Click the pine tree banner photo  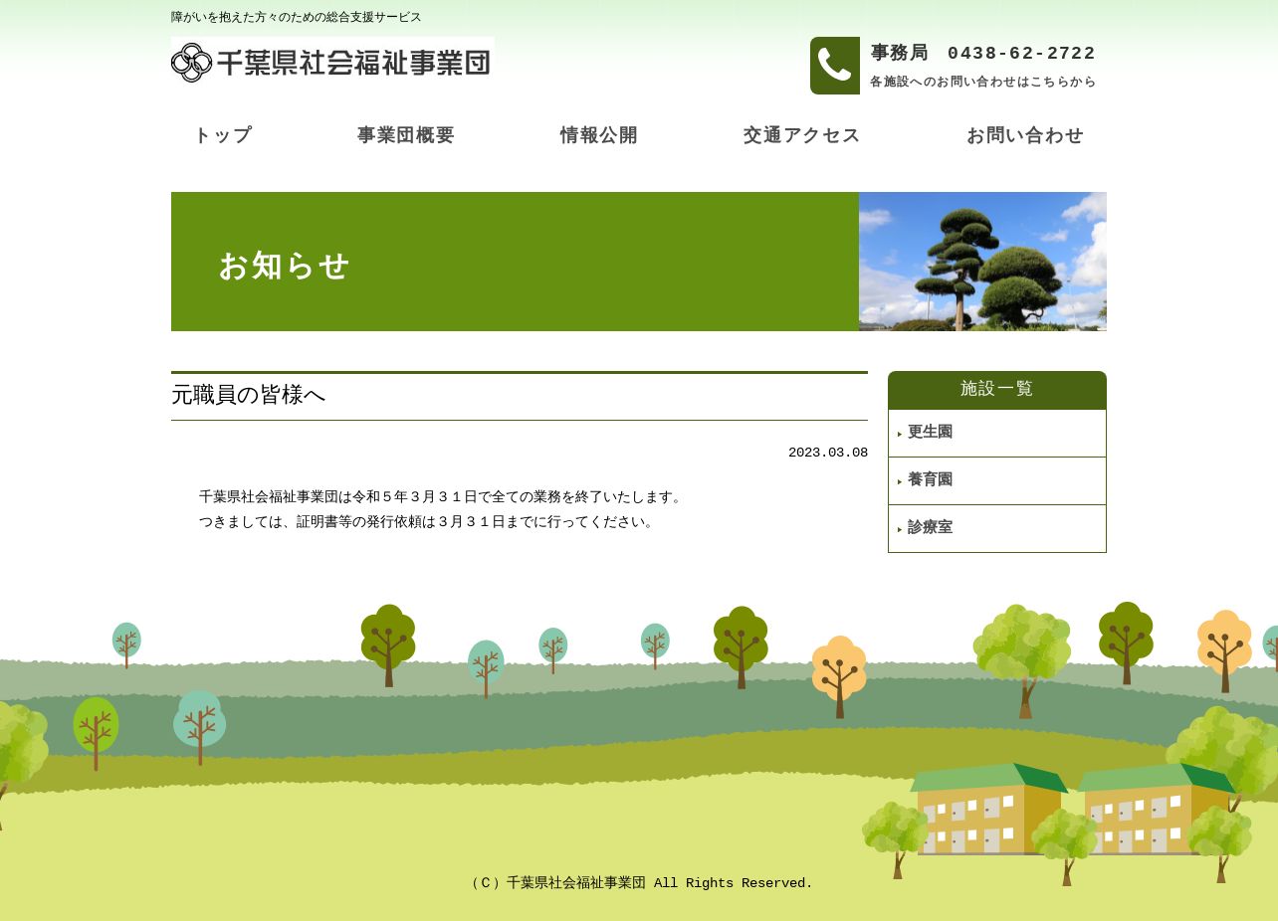[982, 262]
